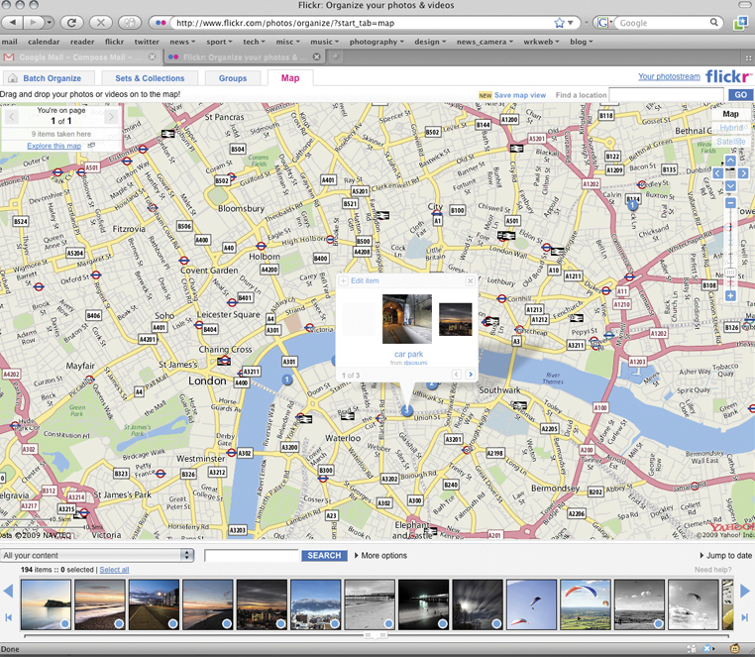Open the tech bookmarks folder

(254, 42)
